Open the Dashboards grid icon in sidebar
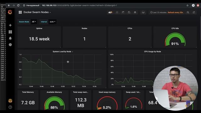 [10, 32]
